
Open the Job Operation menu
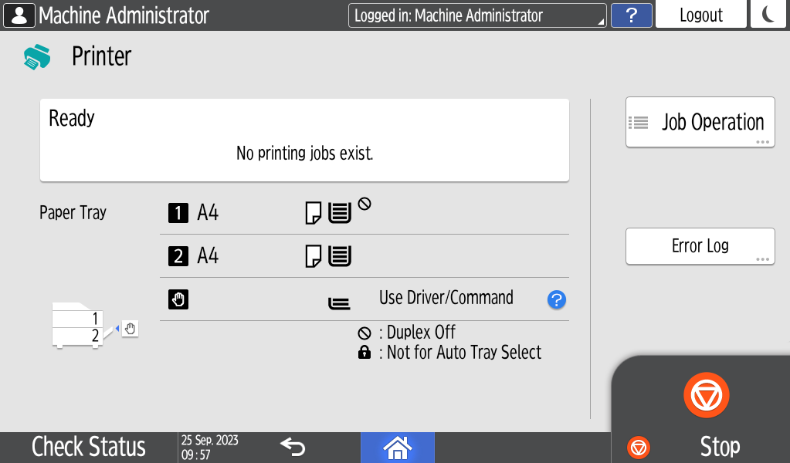click(x=700, y=122)
